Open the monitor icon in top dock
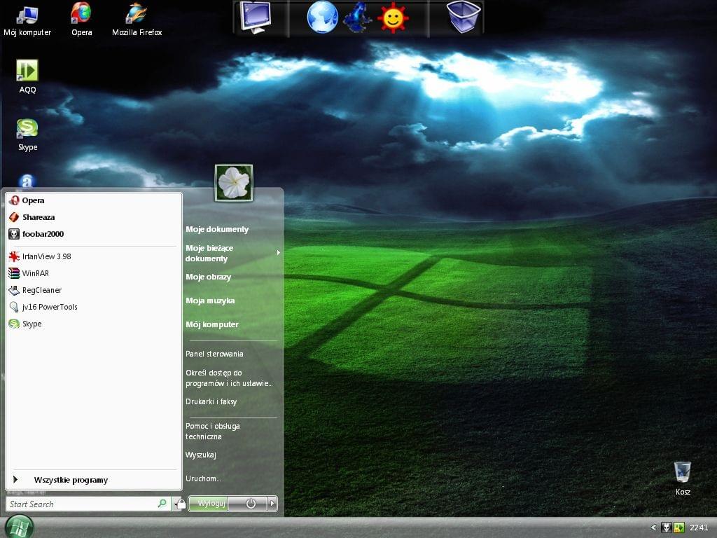 point(255,18)
